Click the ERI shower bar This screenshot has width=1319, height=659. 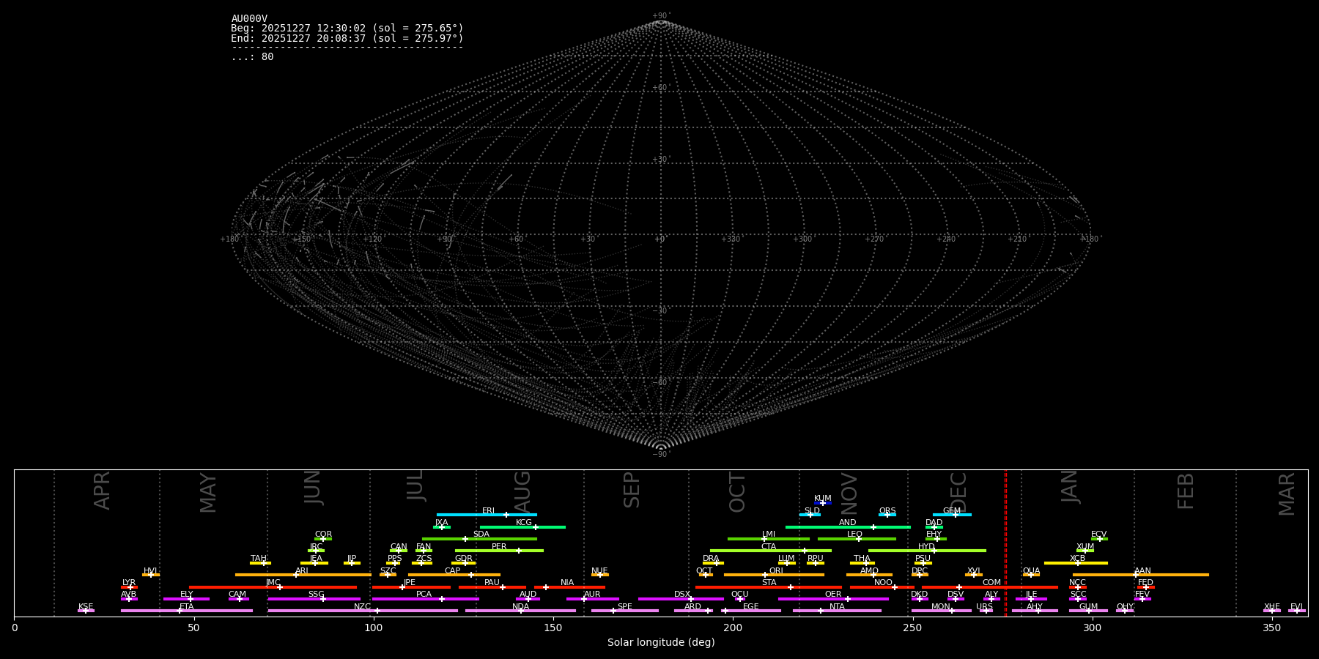pos(487,515)
